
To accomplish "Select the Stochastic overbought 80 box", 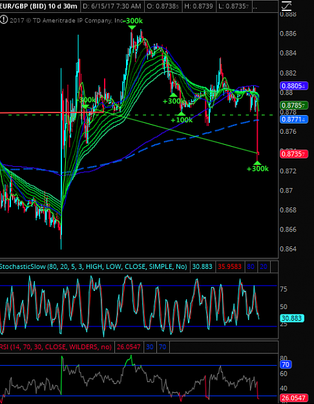I will pyautogui.click(x=251, y=266).
